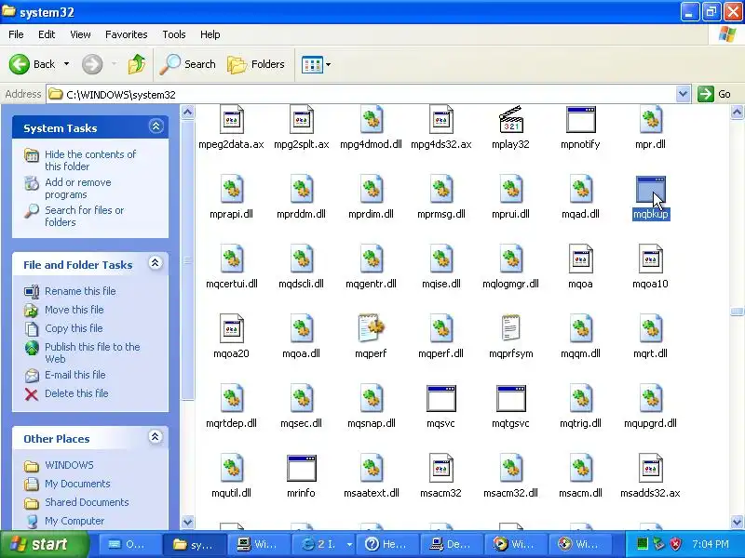The height and width of the screenshot is (558, 745).
Task: Collapse the System Tasks panel
Action: pos(156,126)
